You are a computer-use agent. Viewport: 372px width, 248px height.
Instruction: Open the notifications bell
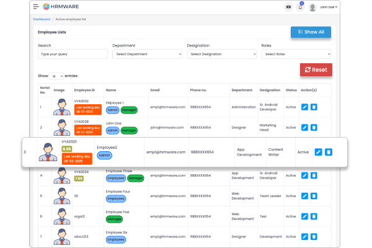(x=301, y=7)
